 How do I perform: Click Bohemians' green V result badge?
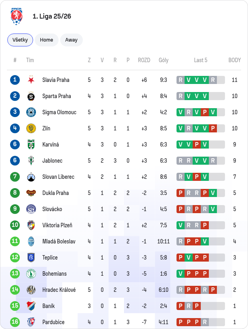pos(181,274)
